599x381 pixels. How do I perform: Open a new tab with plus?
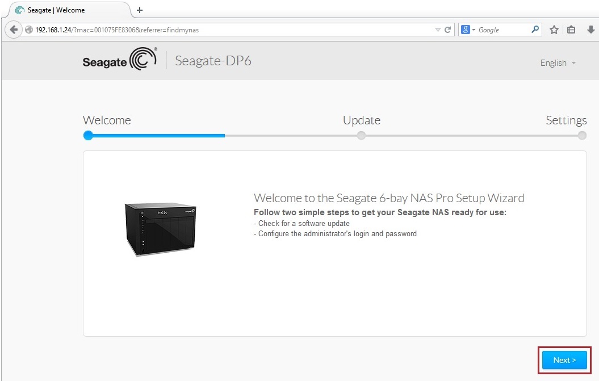140,10
